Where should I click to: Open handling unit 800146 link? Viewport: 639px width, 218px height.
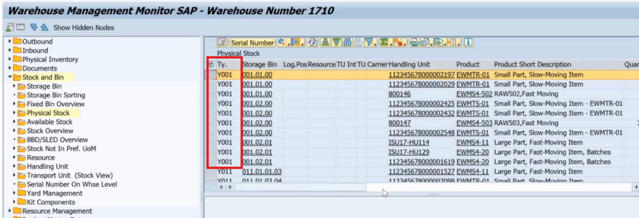[399, 94]
